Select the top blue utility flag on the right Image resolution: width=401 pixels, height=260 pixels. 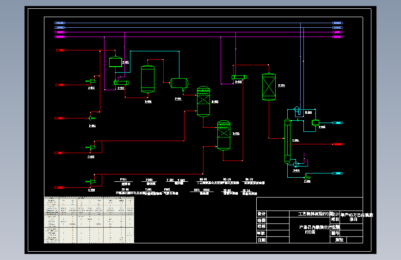[338, 23]
